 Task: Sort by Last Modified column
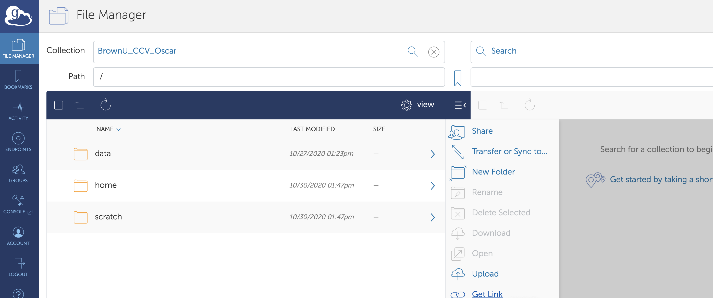(312, 129)
